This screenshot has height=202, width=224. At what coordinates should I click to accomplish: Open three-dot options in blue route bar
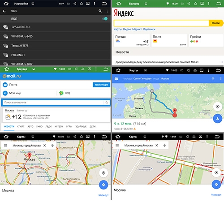(x=221, y=78)
